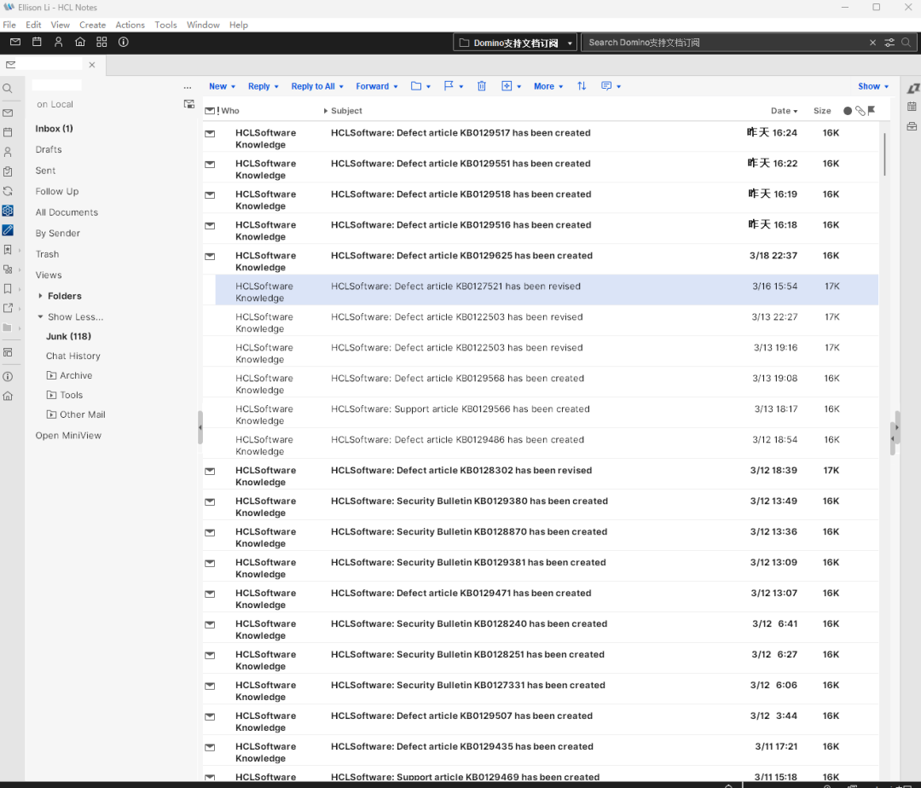Collapse the left navigator pane handle
The height and width of the screenshot is (788, 921).
200,427
